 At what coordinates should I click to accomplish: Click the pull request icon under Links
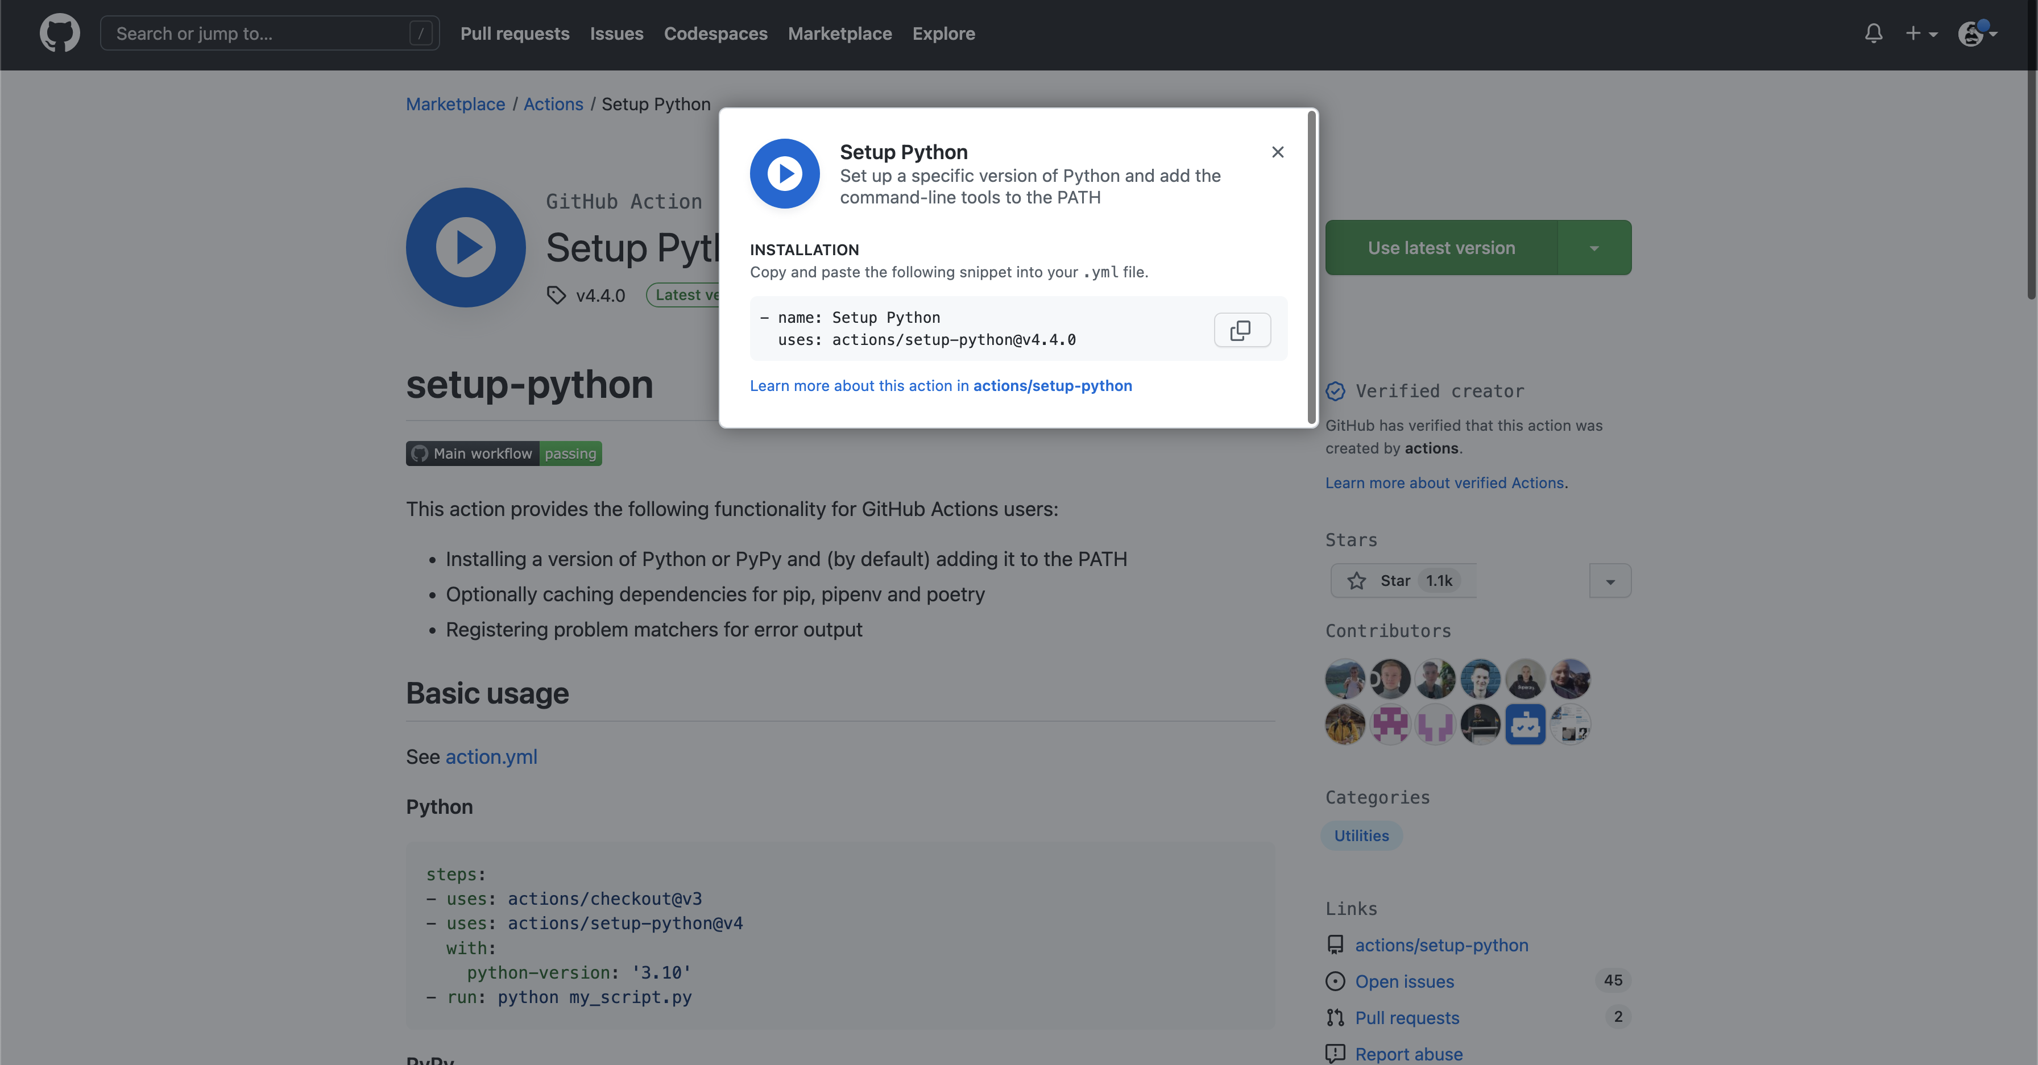click(1336, 1018)
